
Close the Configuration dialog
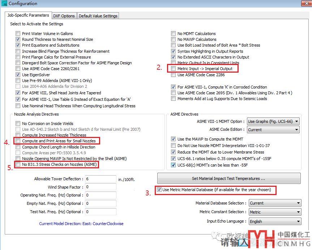tap(306, 3)
